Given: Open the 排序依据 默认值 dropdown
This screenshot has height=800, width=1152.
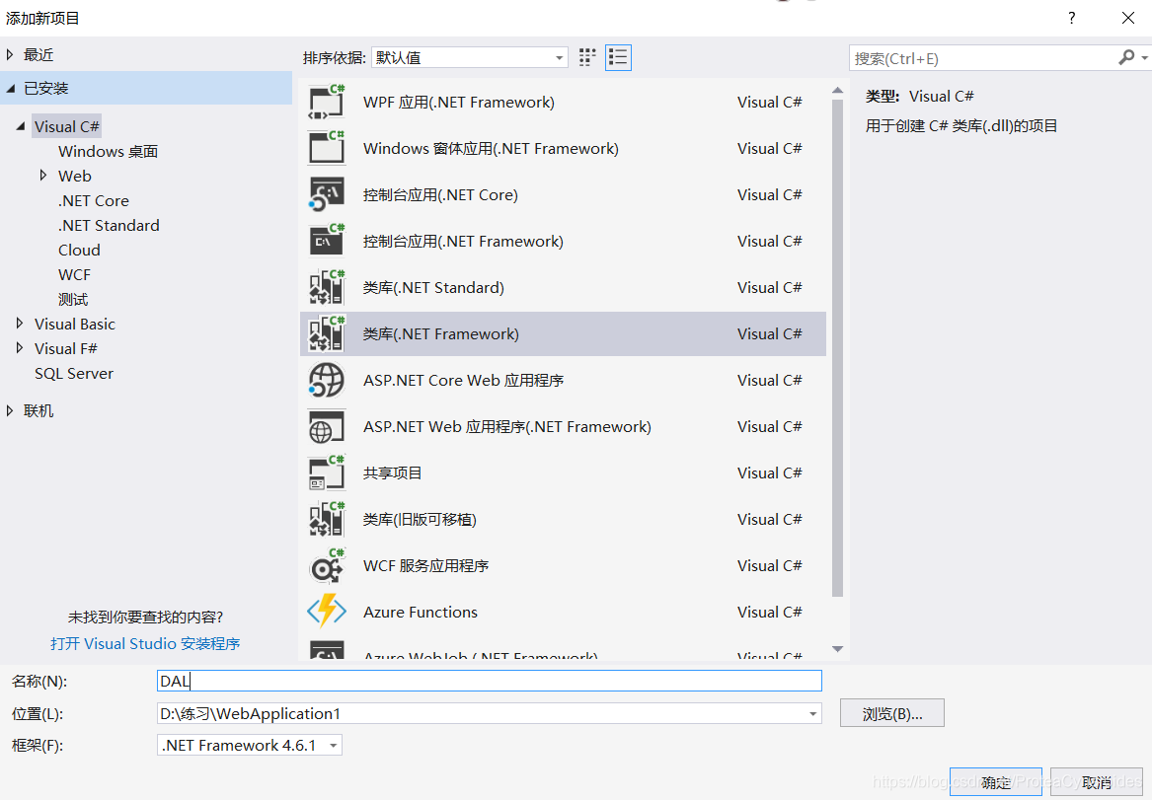Looking at the screenshot, I should click(x=470, y=57).
